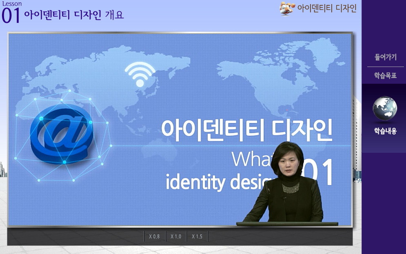Click the podium in front of instructor
The height and width of the screenshot is (254, 406).
287,224
